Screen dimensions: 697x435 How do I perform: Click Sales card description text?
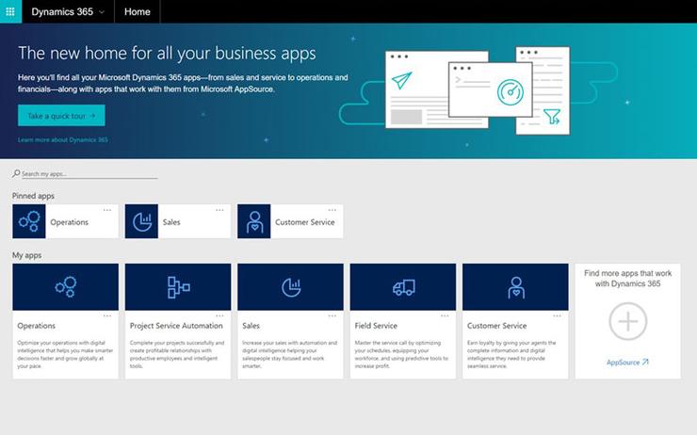290,355
